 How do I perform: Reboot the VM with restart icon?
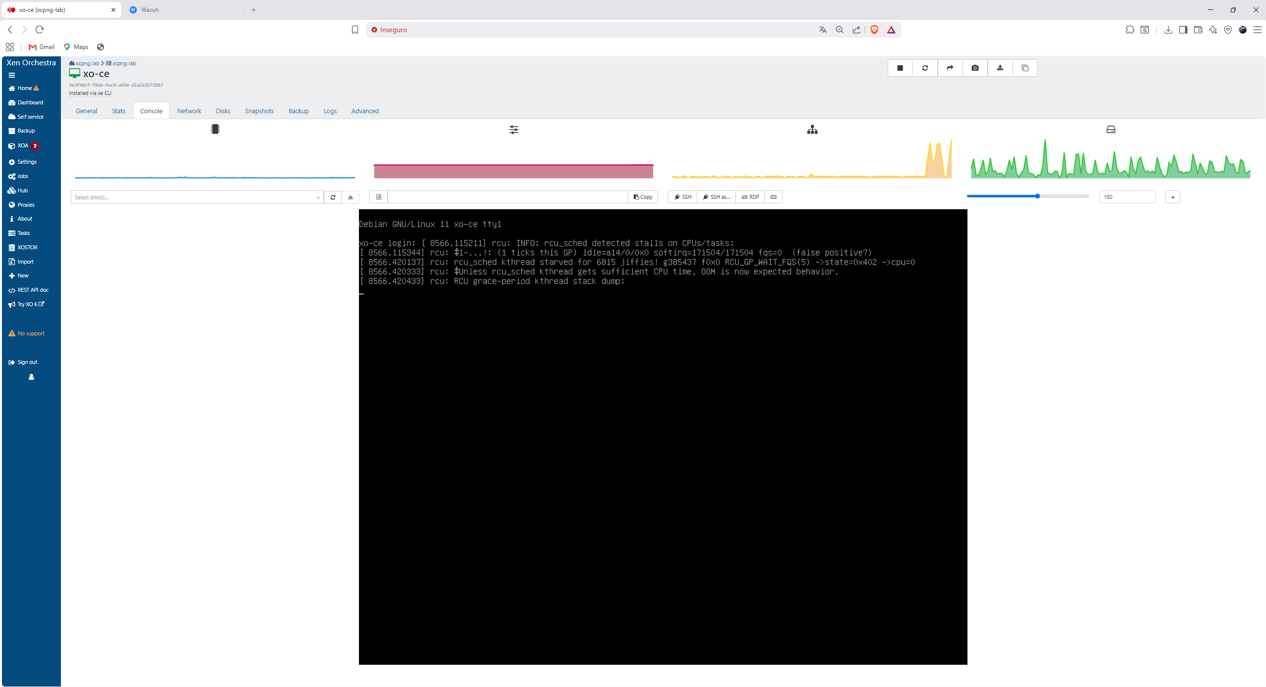(x=925, y=68)
